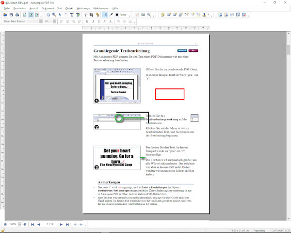Open the Bearbeiten menu
The height and width of the screenshot is (233, 291).
tap(20, 8)
